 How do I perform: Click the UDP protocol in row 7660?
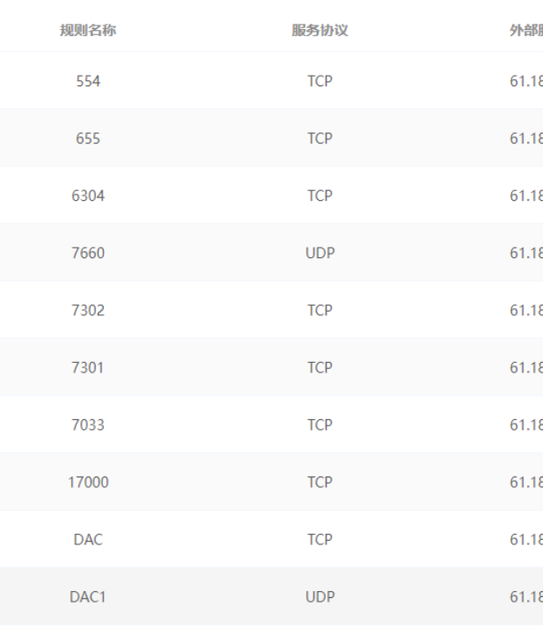(x=319, y=253)
